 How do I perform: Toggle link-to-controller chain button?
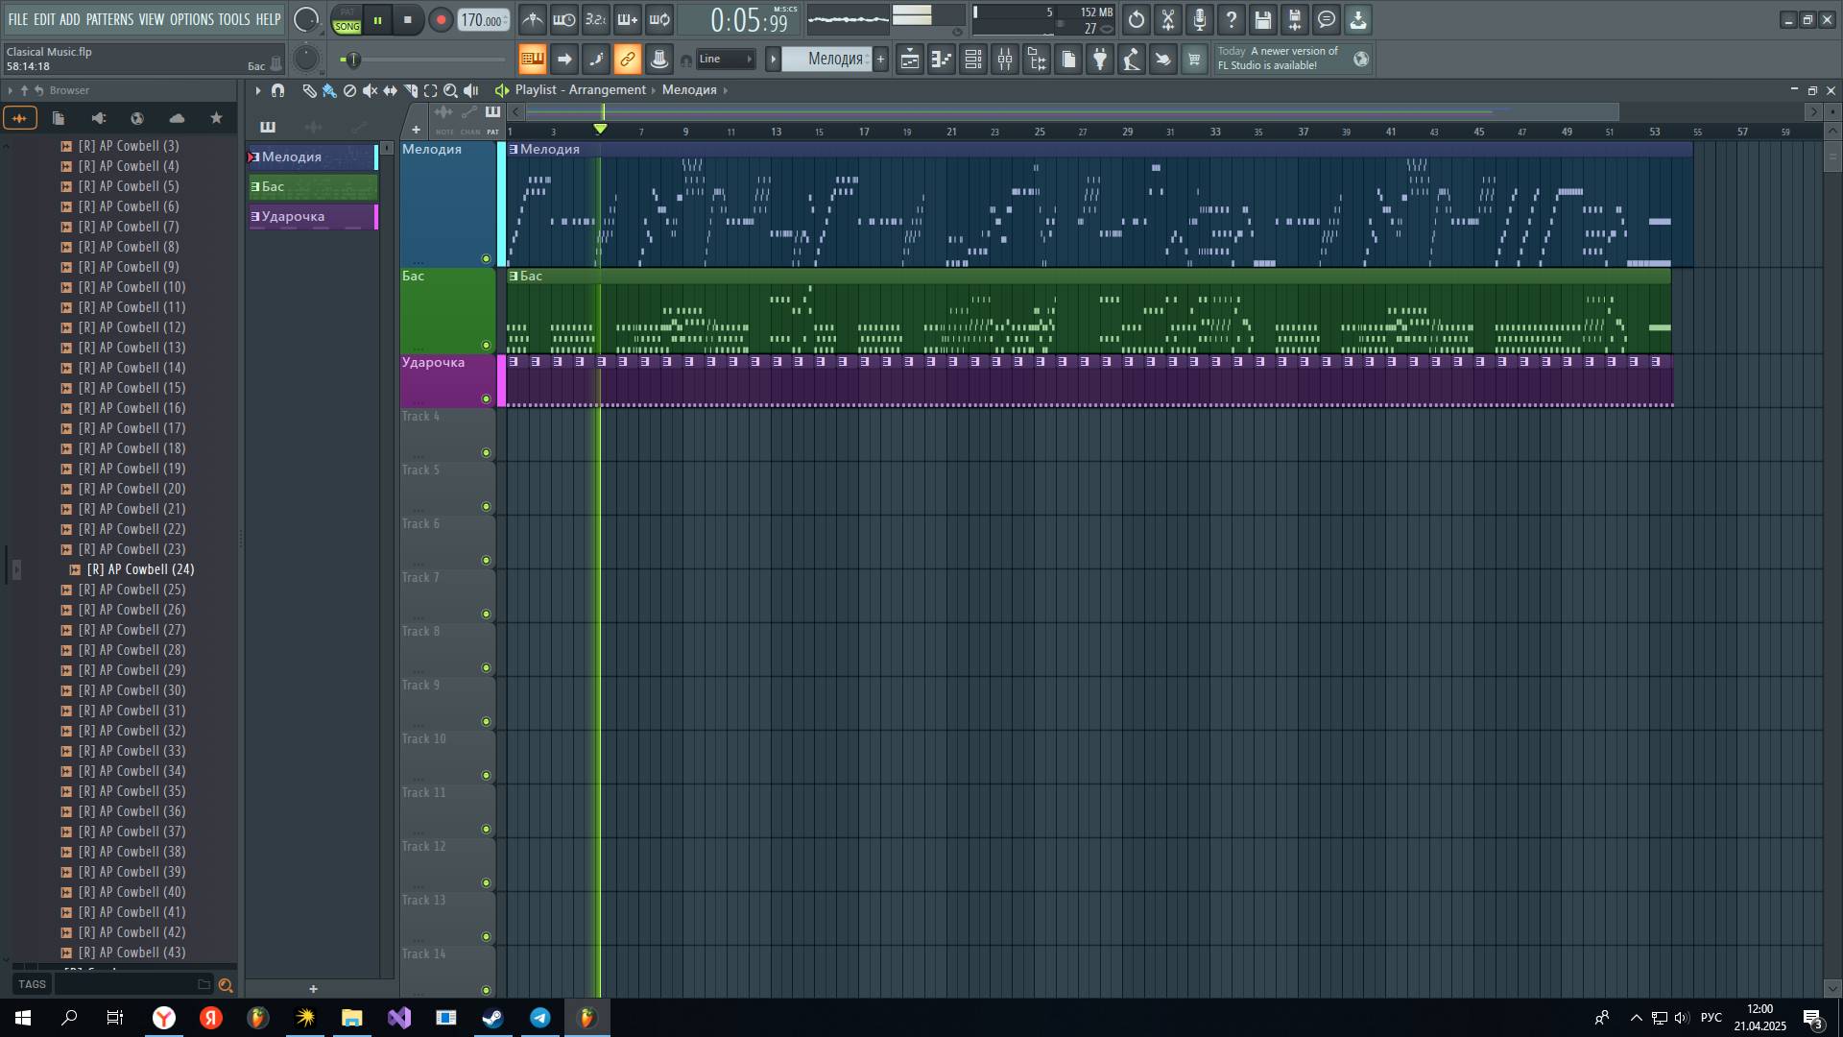tap(627, 60)
